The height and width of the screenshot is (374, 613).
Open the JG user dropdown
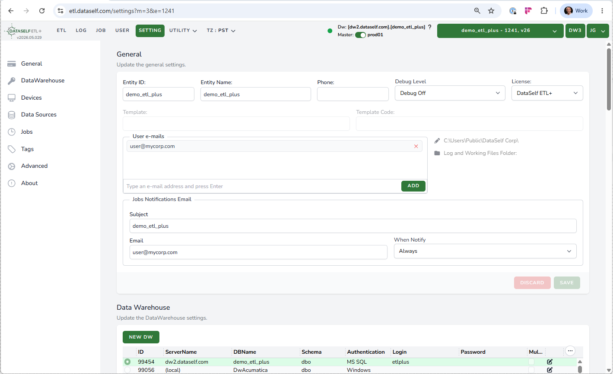point(598,31)
